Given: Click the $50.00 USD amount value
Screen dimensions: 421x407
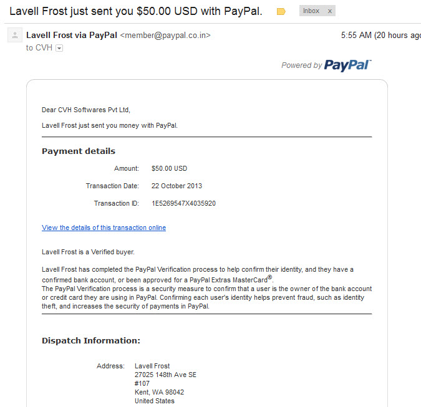Looking at the screenshot, I should tap(169, 168).
